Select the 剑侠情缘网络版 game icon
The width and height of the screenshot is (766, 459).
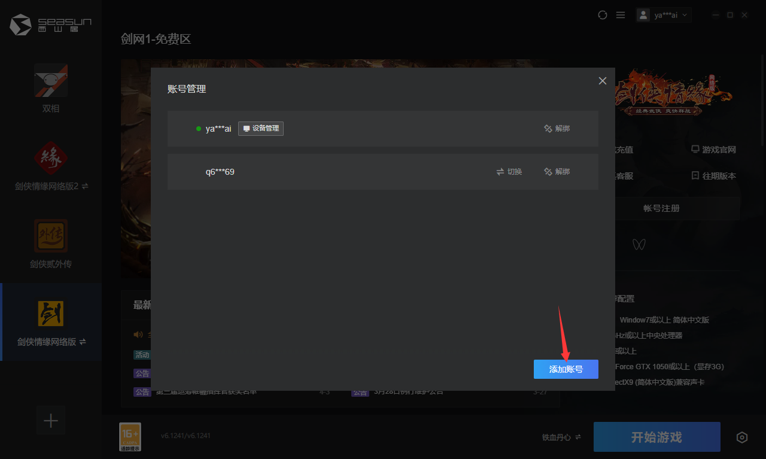tap(51, 314)
